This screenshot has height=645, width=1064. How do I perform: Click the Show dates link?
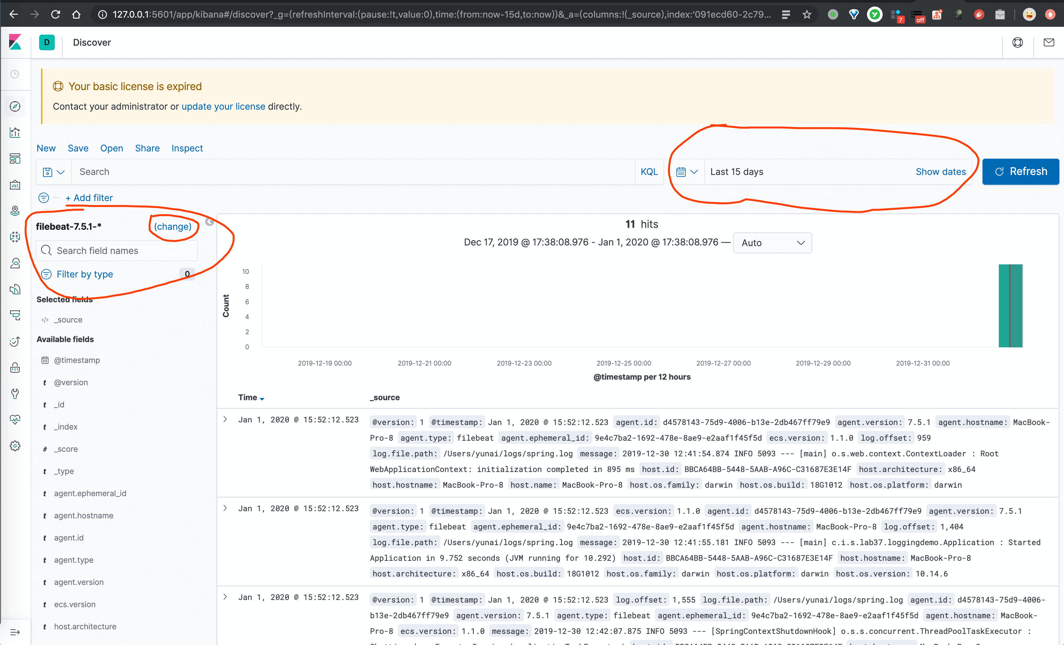coord(941,171)
